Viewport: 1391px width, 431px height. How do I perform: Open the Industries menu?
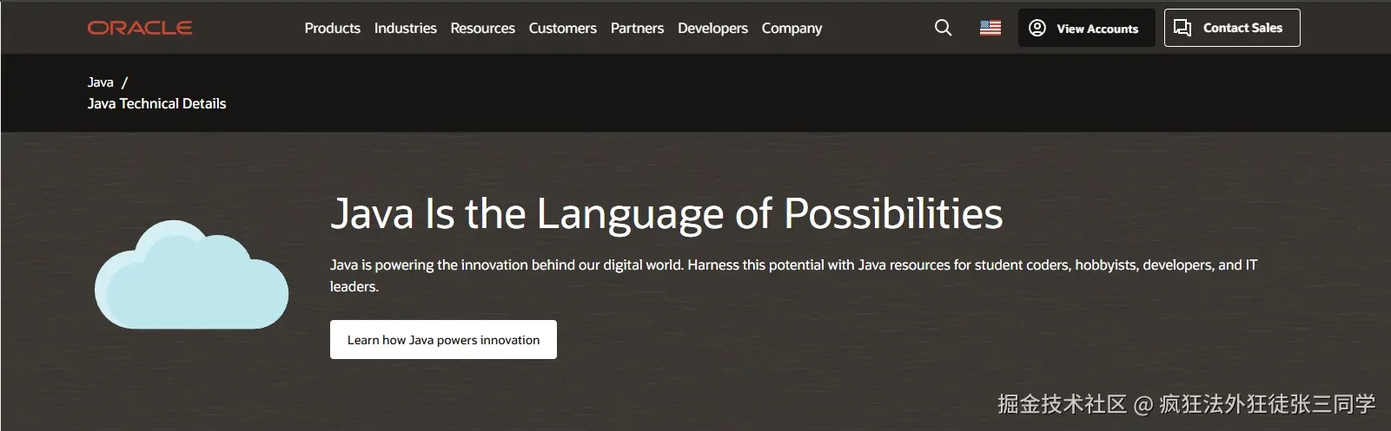pos(405,28)
